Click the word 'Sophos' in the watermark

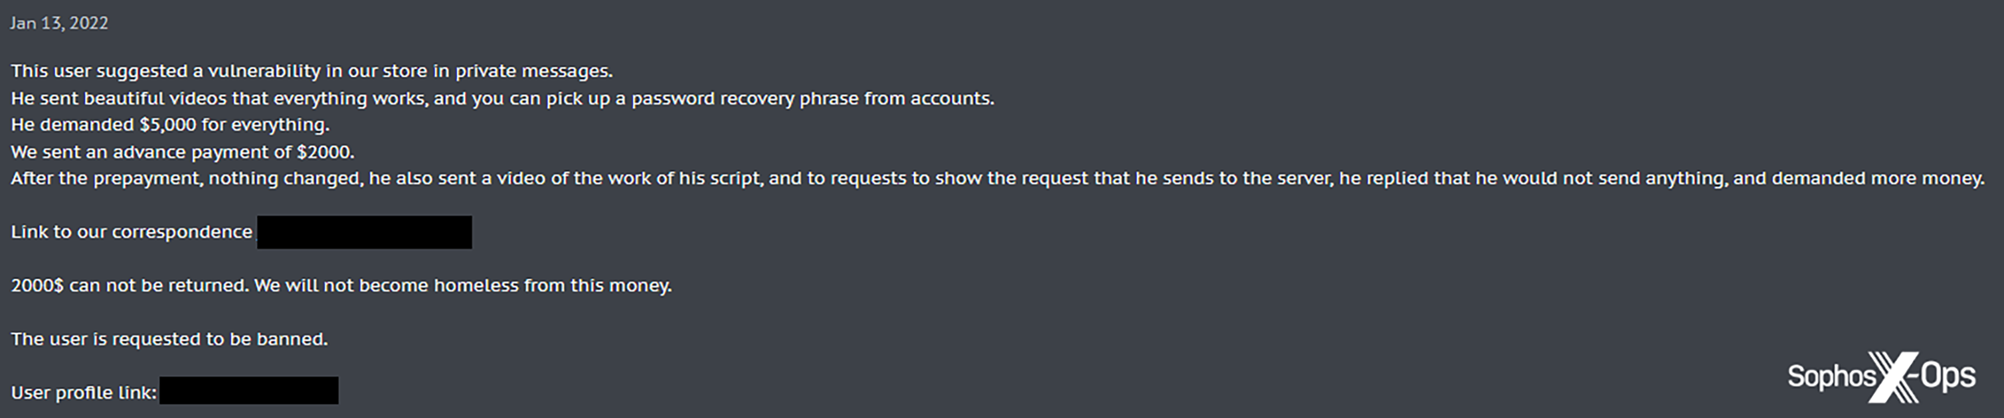(x=1831, y=377)
